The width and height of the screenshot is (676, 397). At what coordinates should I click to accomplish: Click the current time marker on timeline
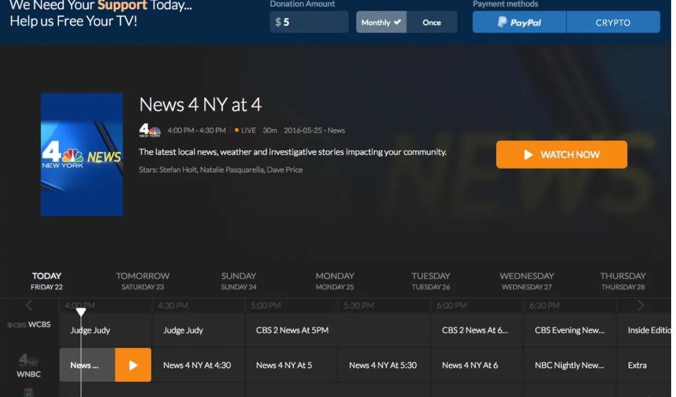pyautogui.click(x=81, y=312)
